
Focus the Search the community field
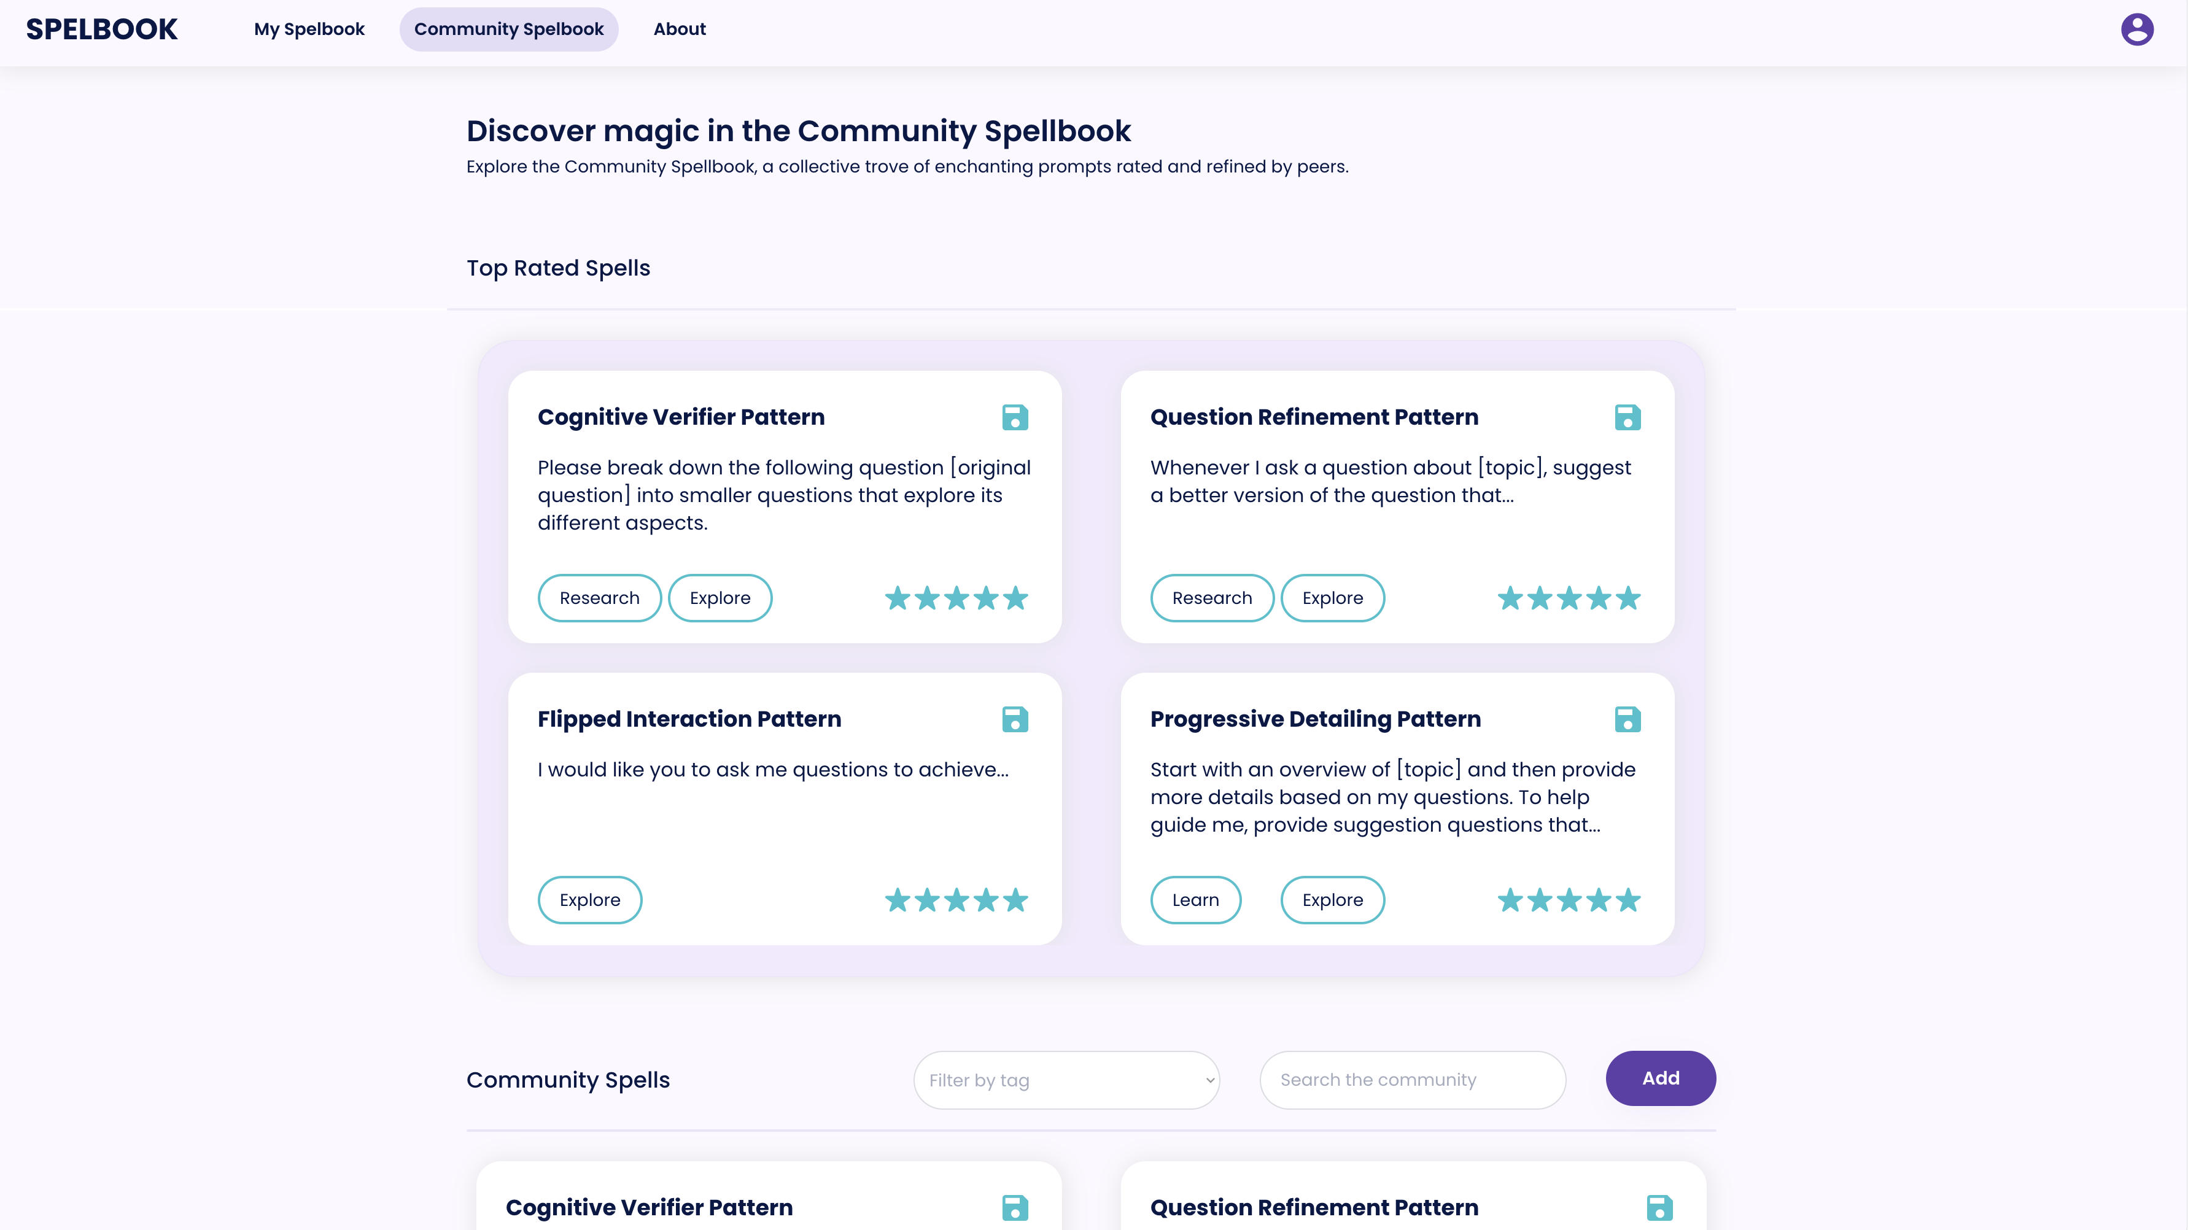pyautogui.click(x=1411, y=1080)
